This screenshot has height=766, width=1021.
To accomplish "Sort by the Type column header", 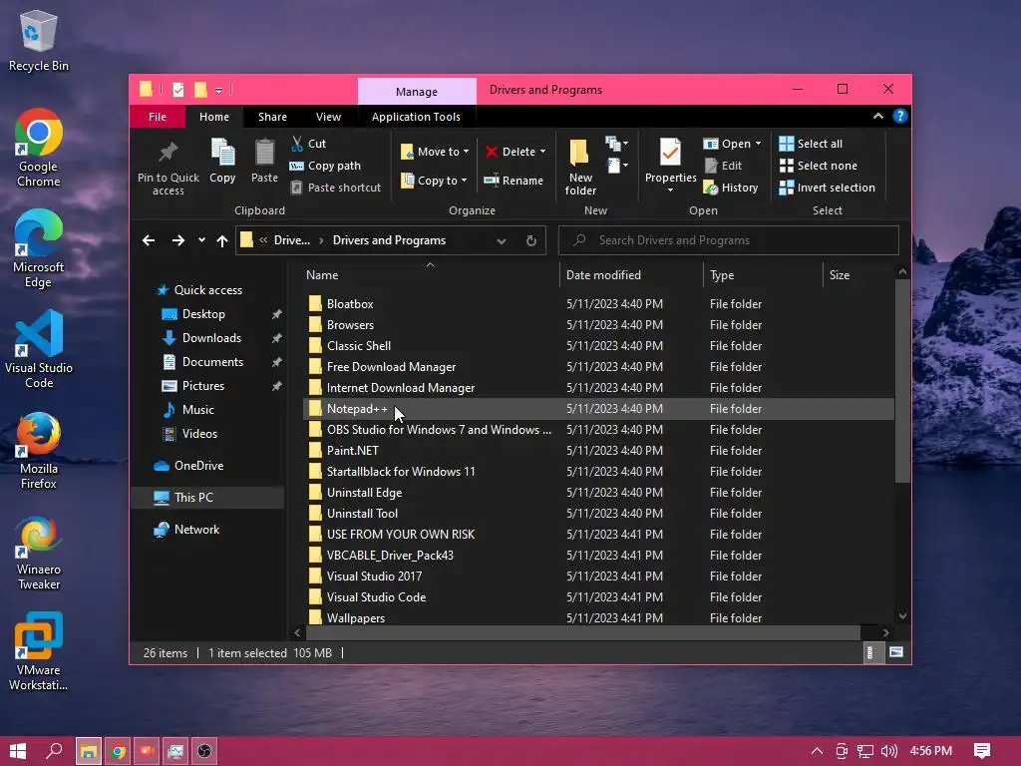I will (763, 275).
